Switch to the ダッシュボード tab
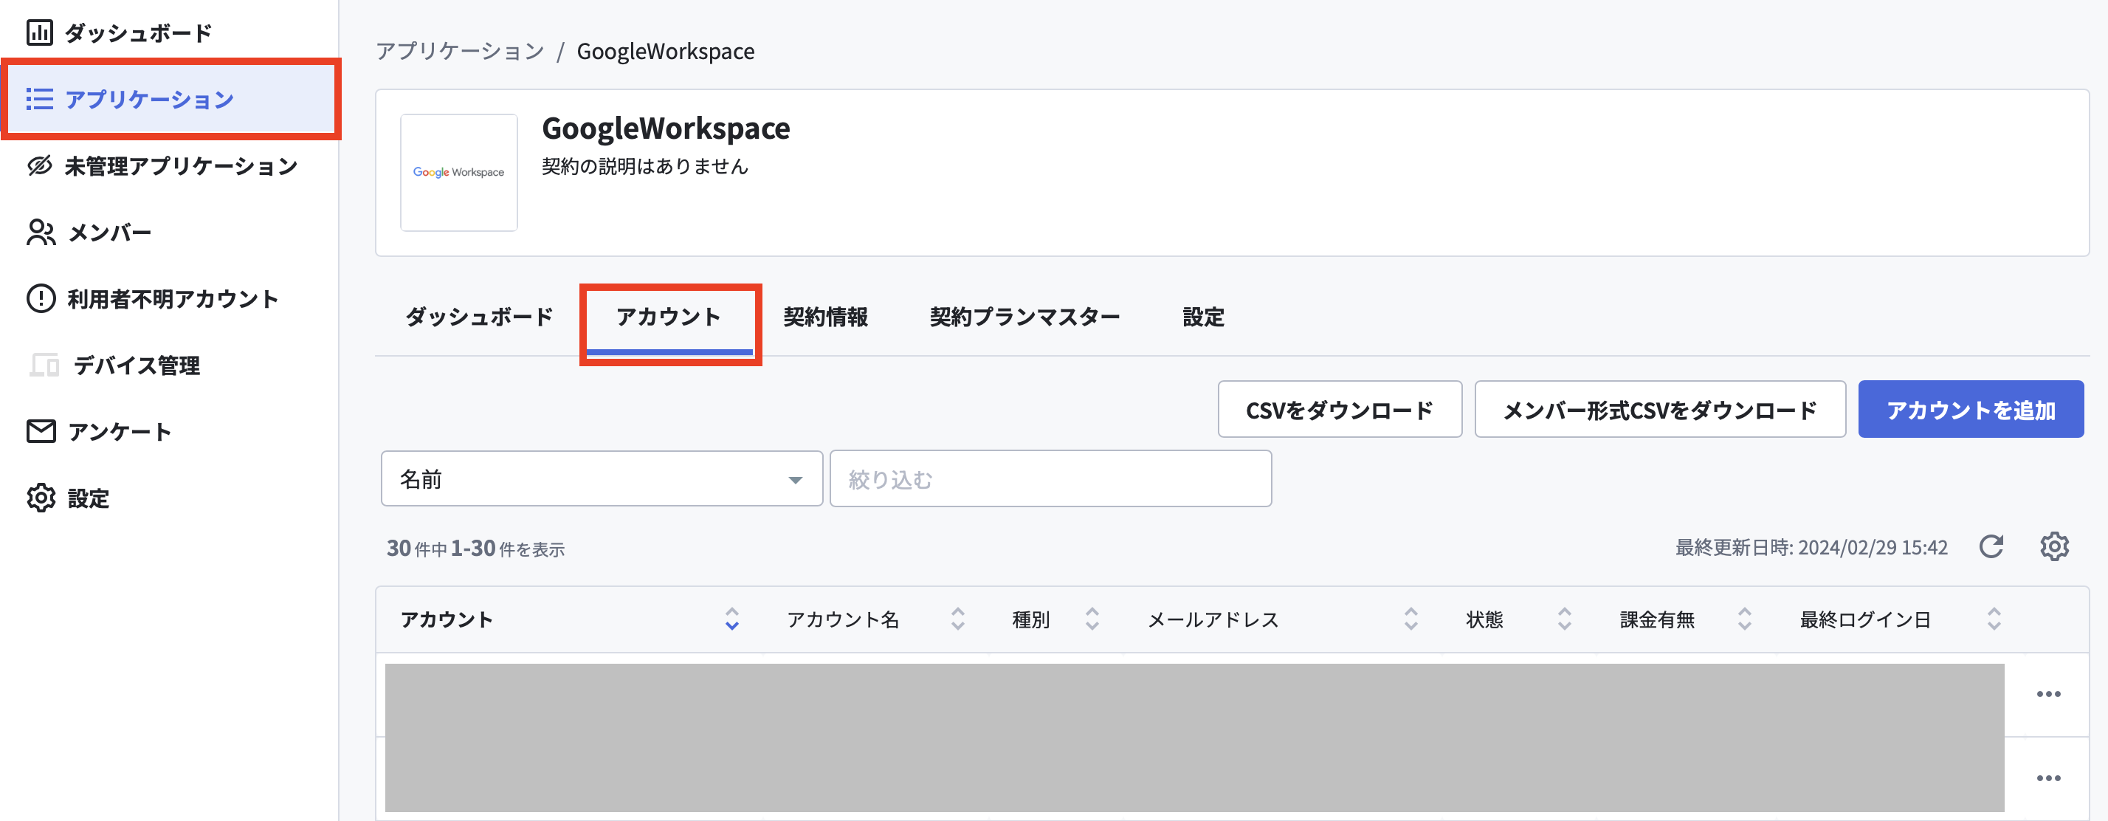 point(480,317)
